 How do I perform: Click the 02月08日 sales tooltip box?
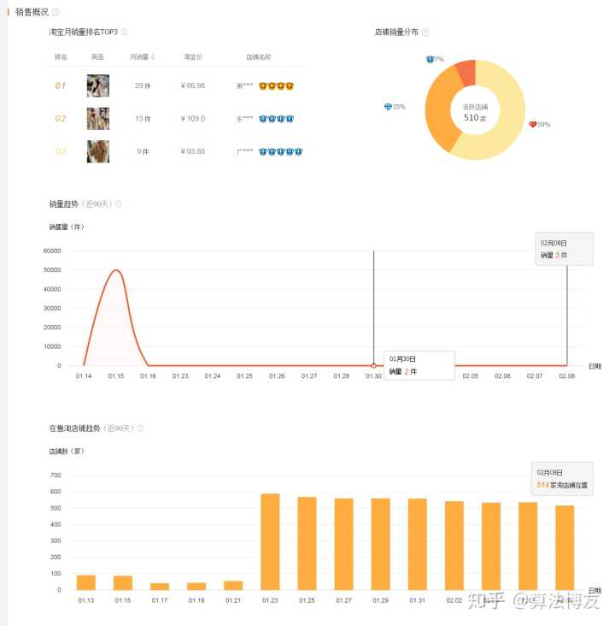[564, 248]
